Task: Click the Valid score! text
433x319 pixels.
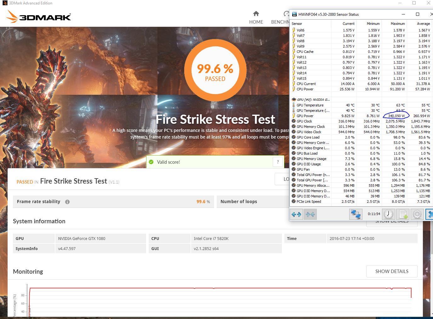Action: [168, 162]
